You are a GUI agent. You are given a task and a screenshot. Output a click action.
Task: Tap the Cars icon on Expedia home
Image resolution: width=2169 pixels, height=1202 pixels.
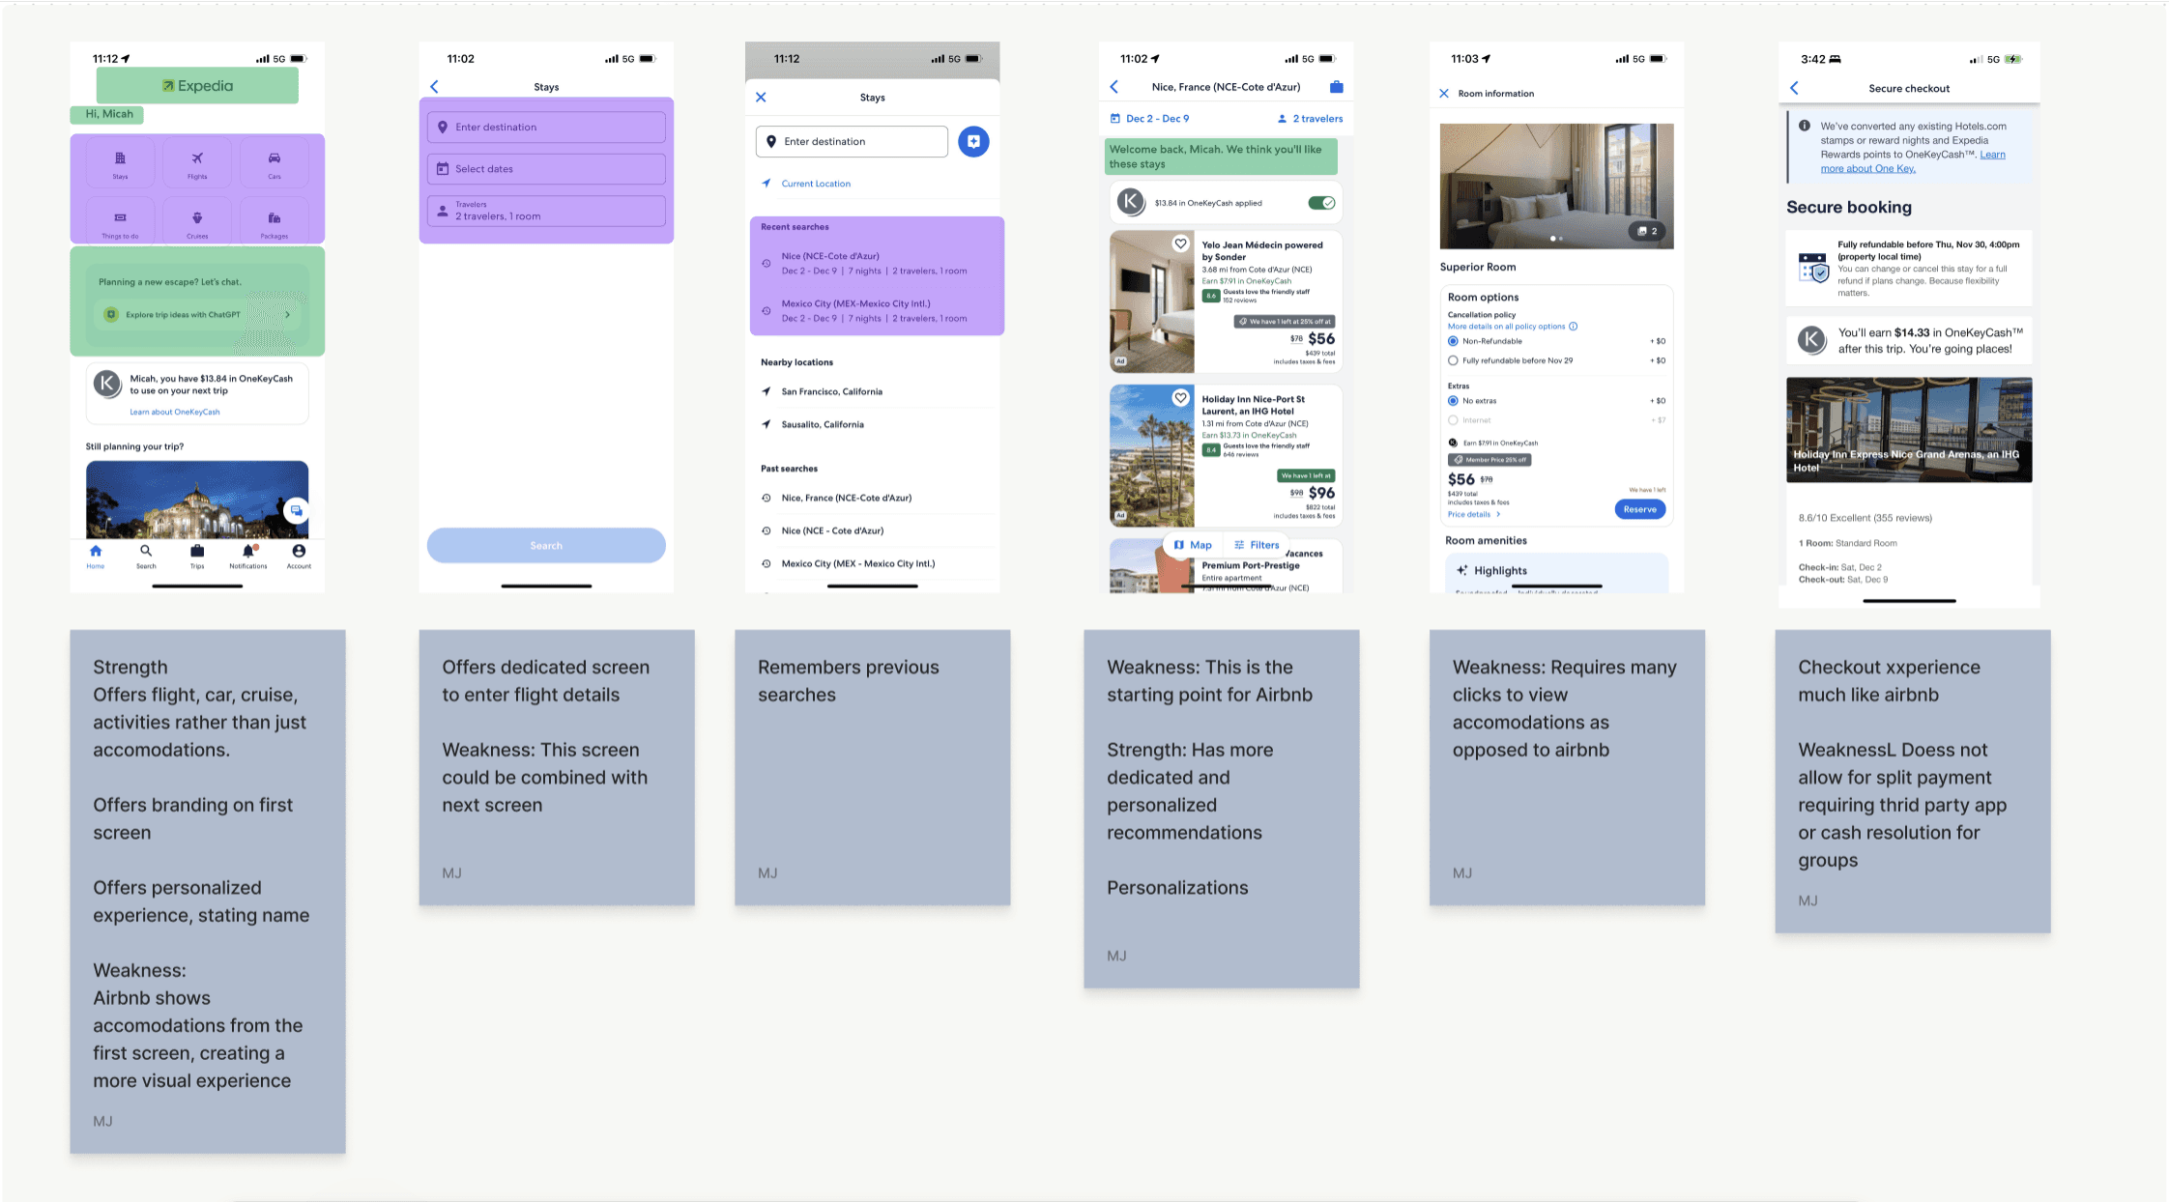(275, 160)
